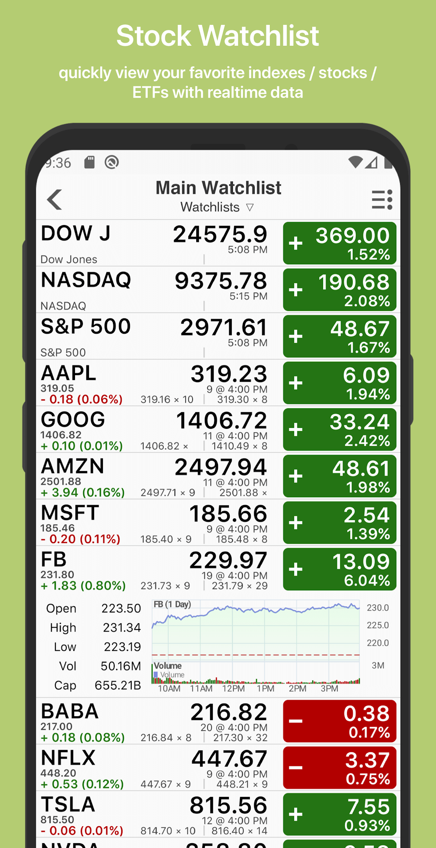
Task: Tap the NASDAQ green change swatch
Action: [340, 290]
